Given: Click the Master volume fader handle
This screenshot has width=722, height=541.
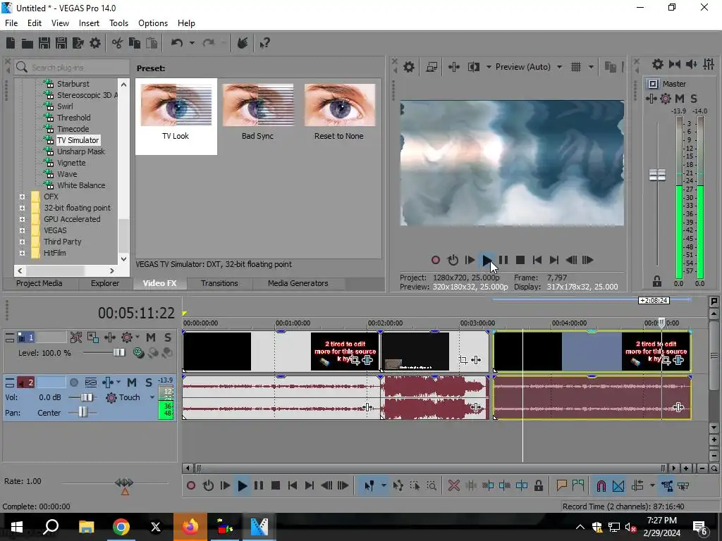Looking at the screenshot, I should pyautogui.click(x=657, y=175).
